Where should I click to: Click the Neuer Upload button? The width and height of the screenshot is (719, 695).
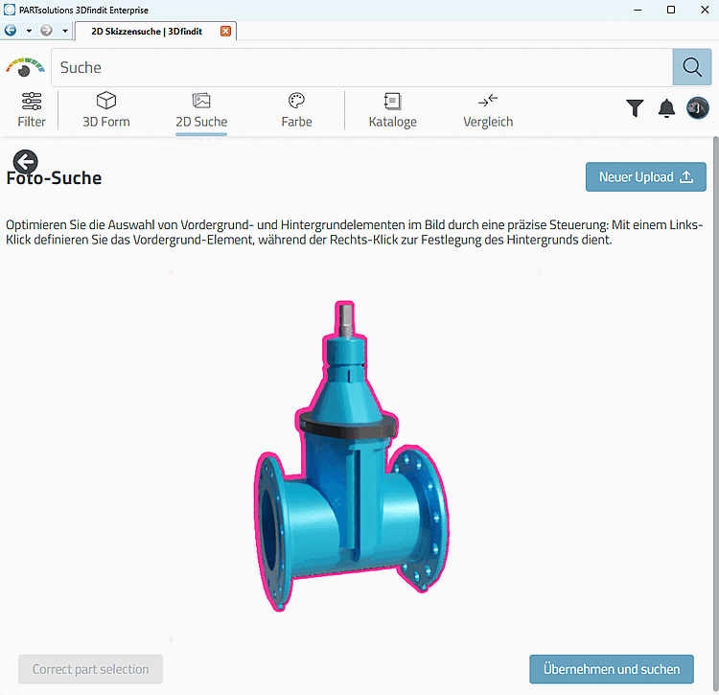[x=645, y=177]
